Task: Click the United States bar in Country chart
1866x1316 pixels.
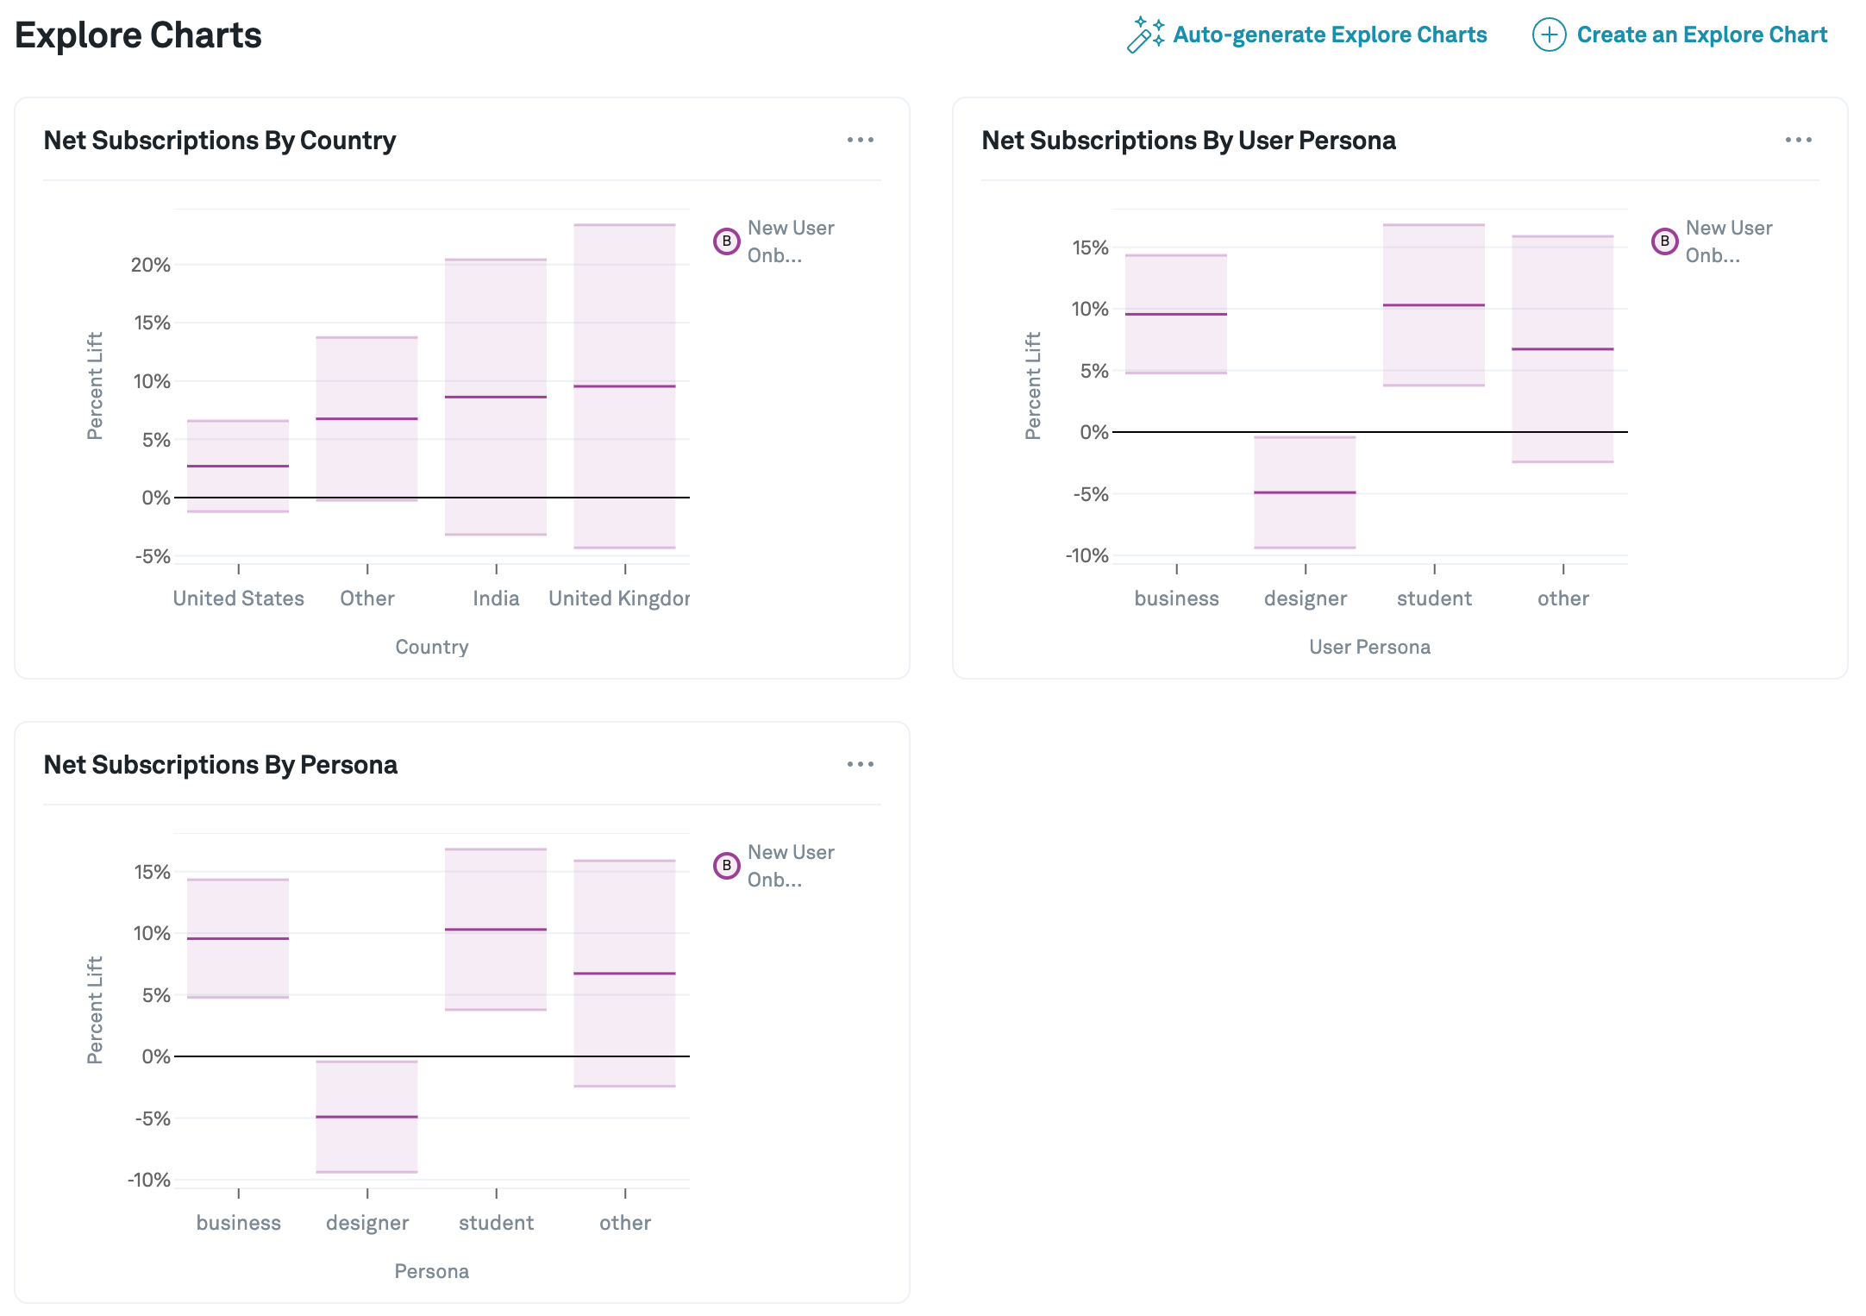Action: coord(238,466)
